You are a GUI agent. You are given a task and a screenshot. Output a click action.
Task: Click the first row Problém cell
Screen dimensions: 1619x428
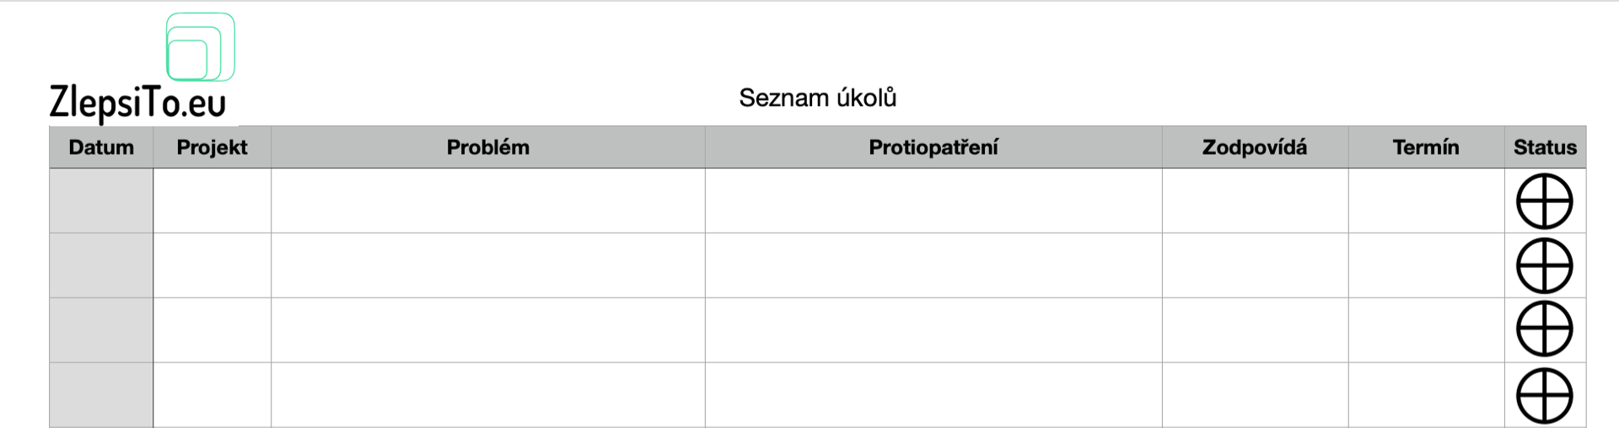(x=487, y=201)
